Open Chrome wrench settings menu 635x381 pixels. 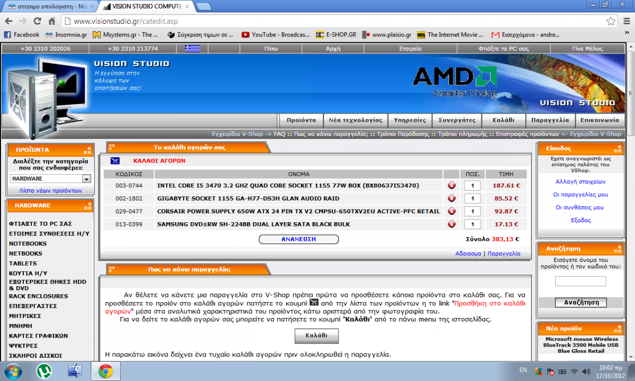coord(627,21)
